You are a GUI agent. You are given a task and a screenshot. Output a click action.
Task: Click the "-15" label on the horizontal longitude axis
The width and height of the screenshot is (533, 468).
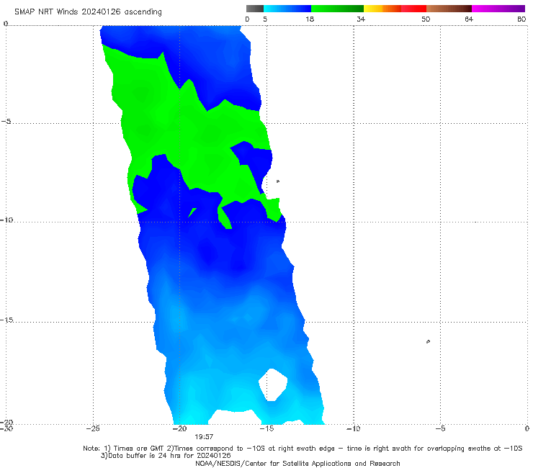(x=266, y=428)
